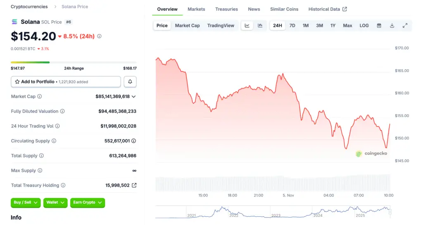Open the calendar date range picker
Image resolution: width=423 pixels, height=225 pixels.
click(x=379, y=26)
